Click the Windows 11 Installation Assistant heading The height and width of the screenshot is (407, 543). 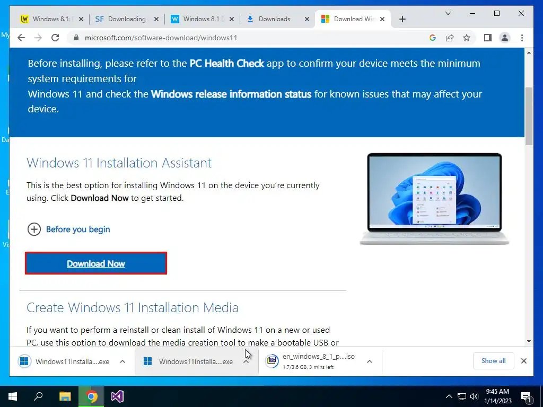pyautogui.click(x=119, y=163)
